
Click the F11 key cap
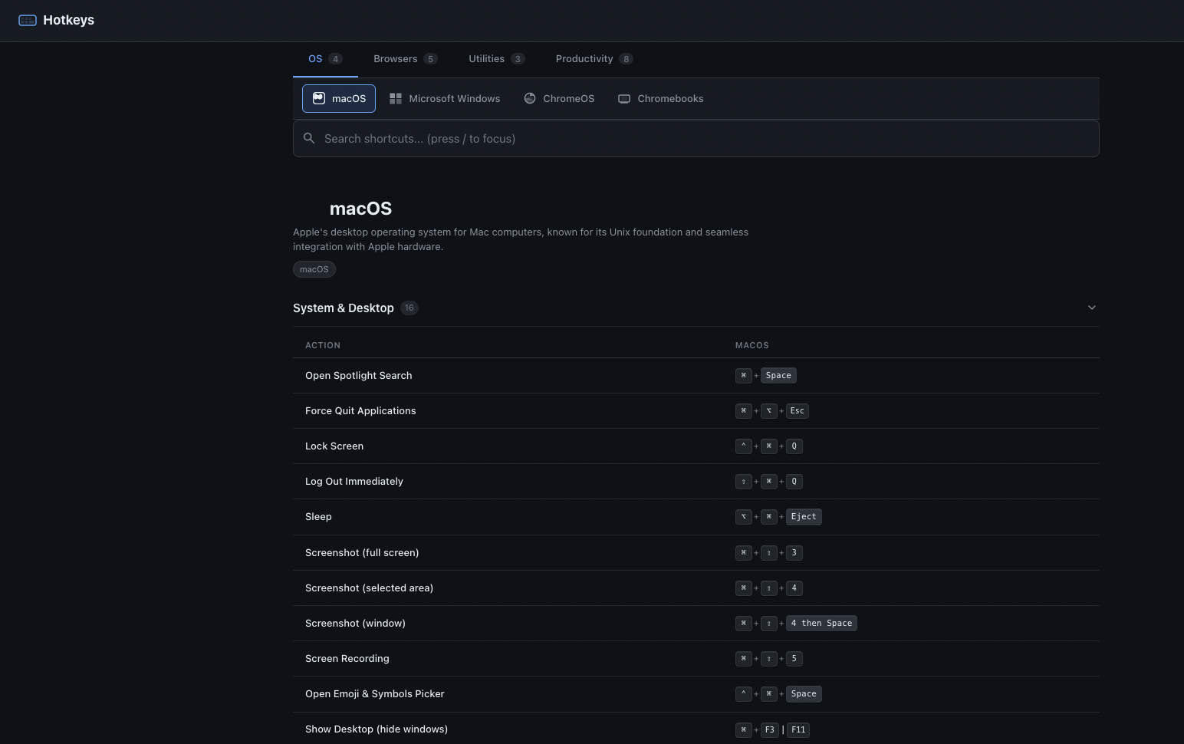coord(798,730)
